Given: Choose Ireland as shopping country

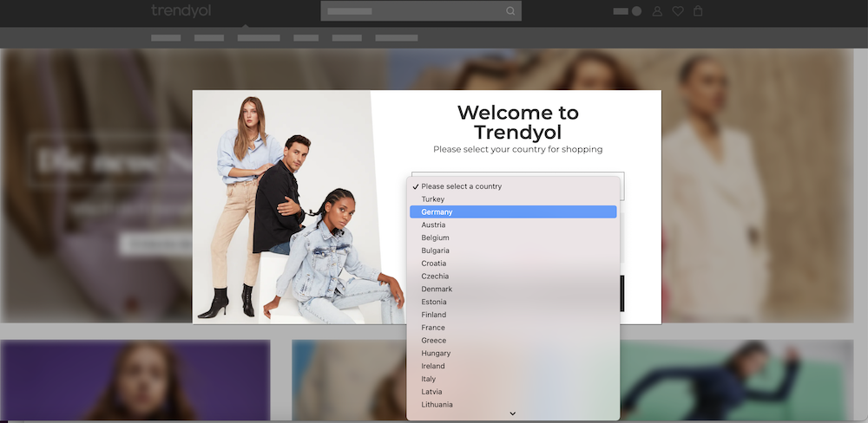Looking at the screenshot, I should tap(513, 366).
